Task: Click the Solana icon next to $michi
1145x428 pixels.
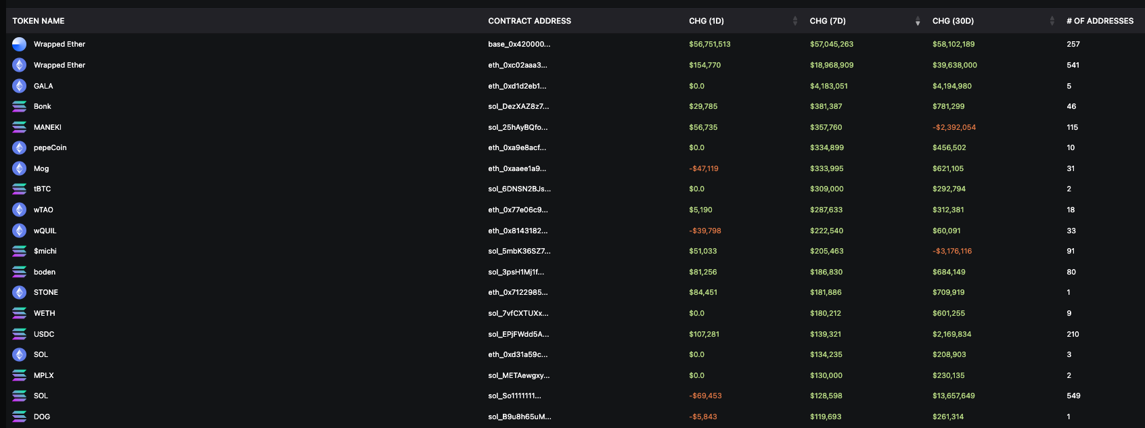Action: tap(20, 251)
